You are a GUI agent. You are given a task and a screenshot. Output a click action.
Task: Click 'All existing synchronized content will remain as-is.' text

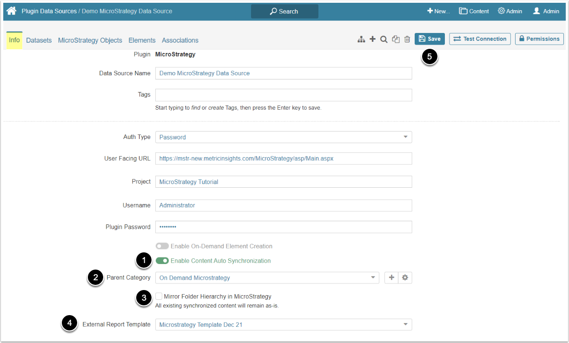(217, 306)
